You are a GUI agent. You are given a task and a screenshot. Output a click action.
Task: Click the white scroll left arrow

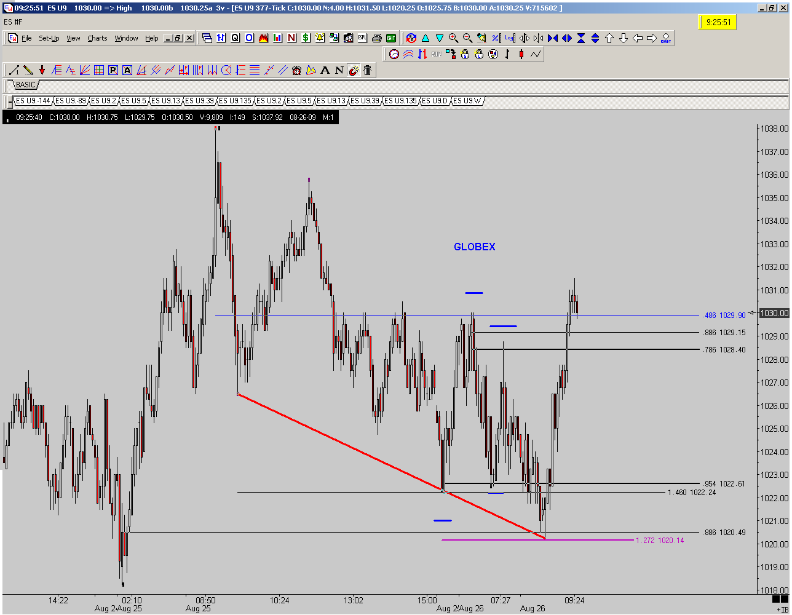[x=638, y=38]
